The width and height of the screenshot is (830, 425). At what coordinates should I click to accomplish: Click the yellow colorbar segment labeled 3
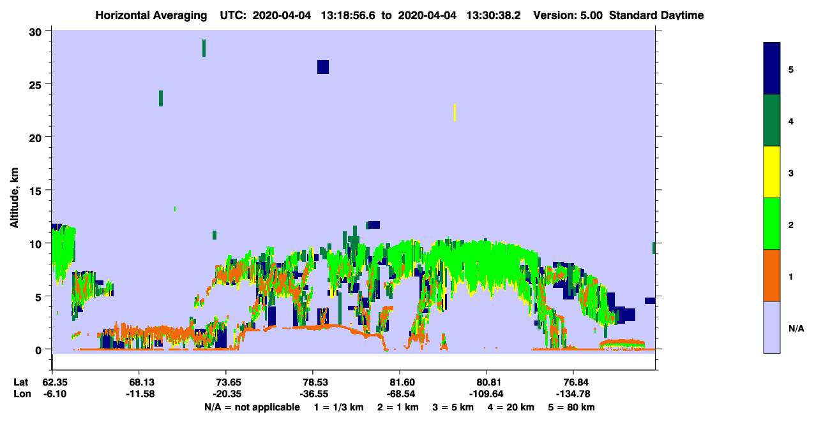[x=772, y=172]
